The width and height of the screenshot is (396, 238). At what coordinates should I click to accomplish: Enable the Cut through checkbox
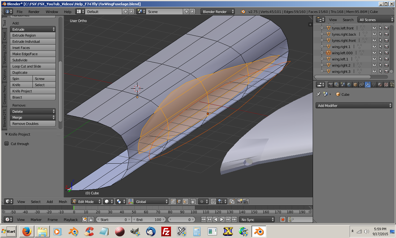(6, 144)
